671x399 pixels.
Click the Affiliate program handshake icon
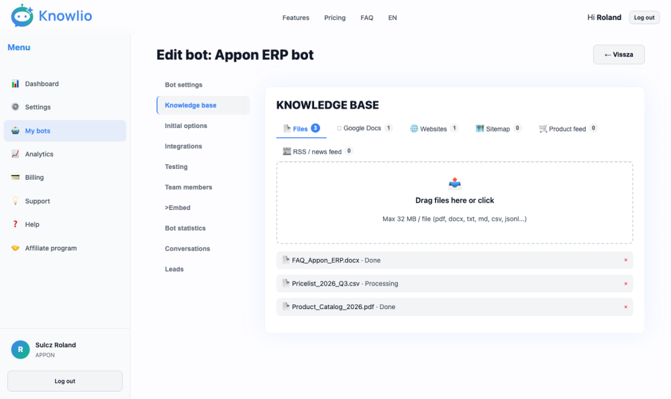click(x=15, y=248)
